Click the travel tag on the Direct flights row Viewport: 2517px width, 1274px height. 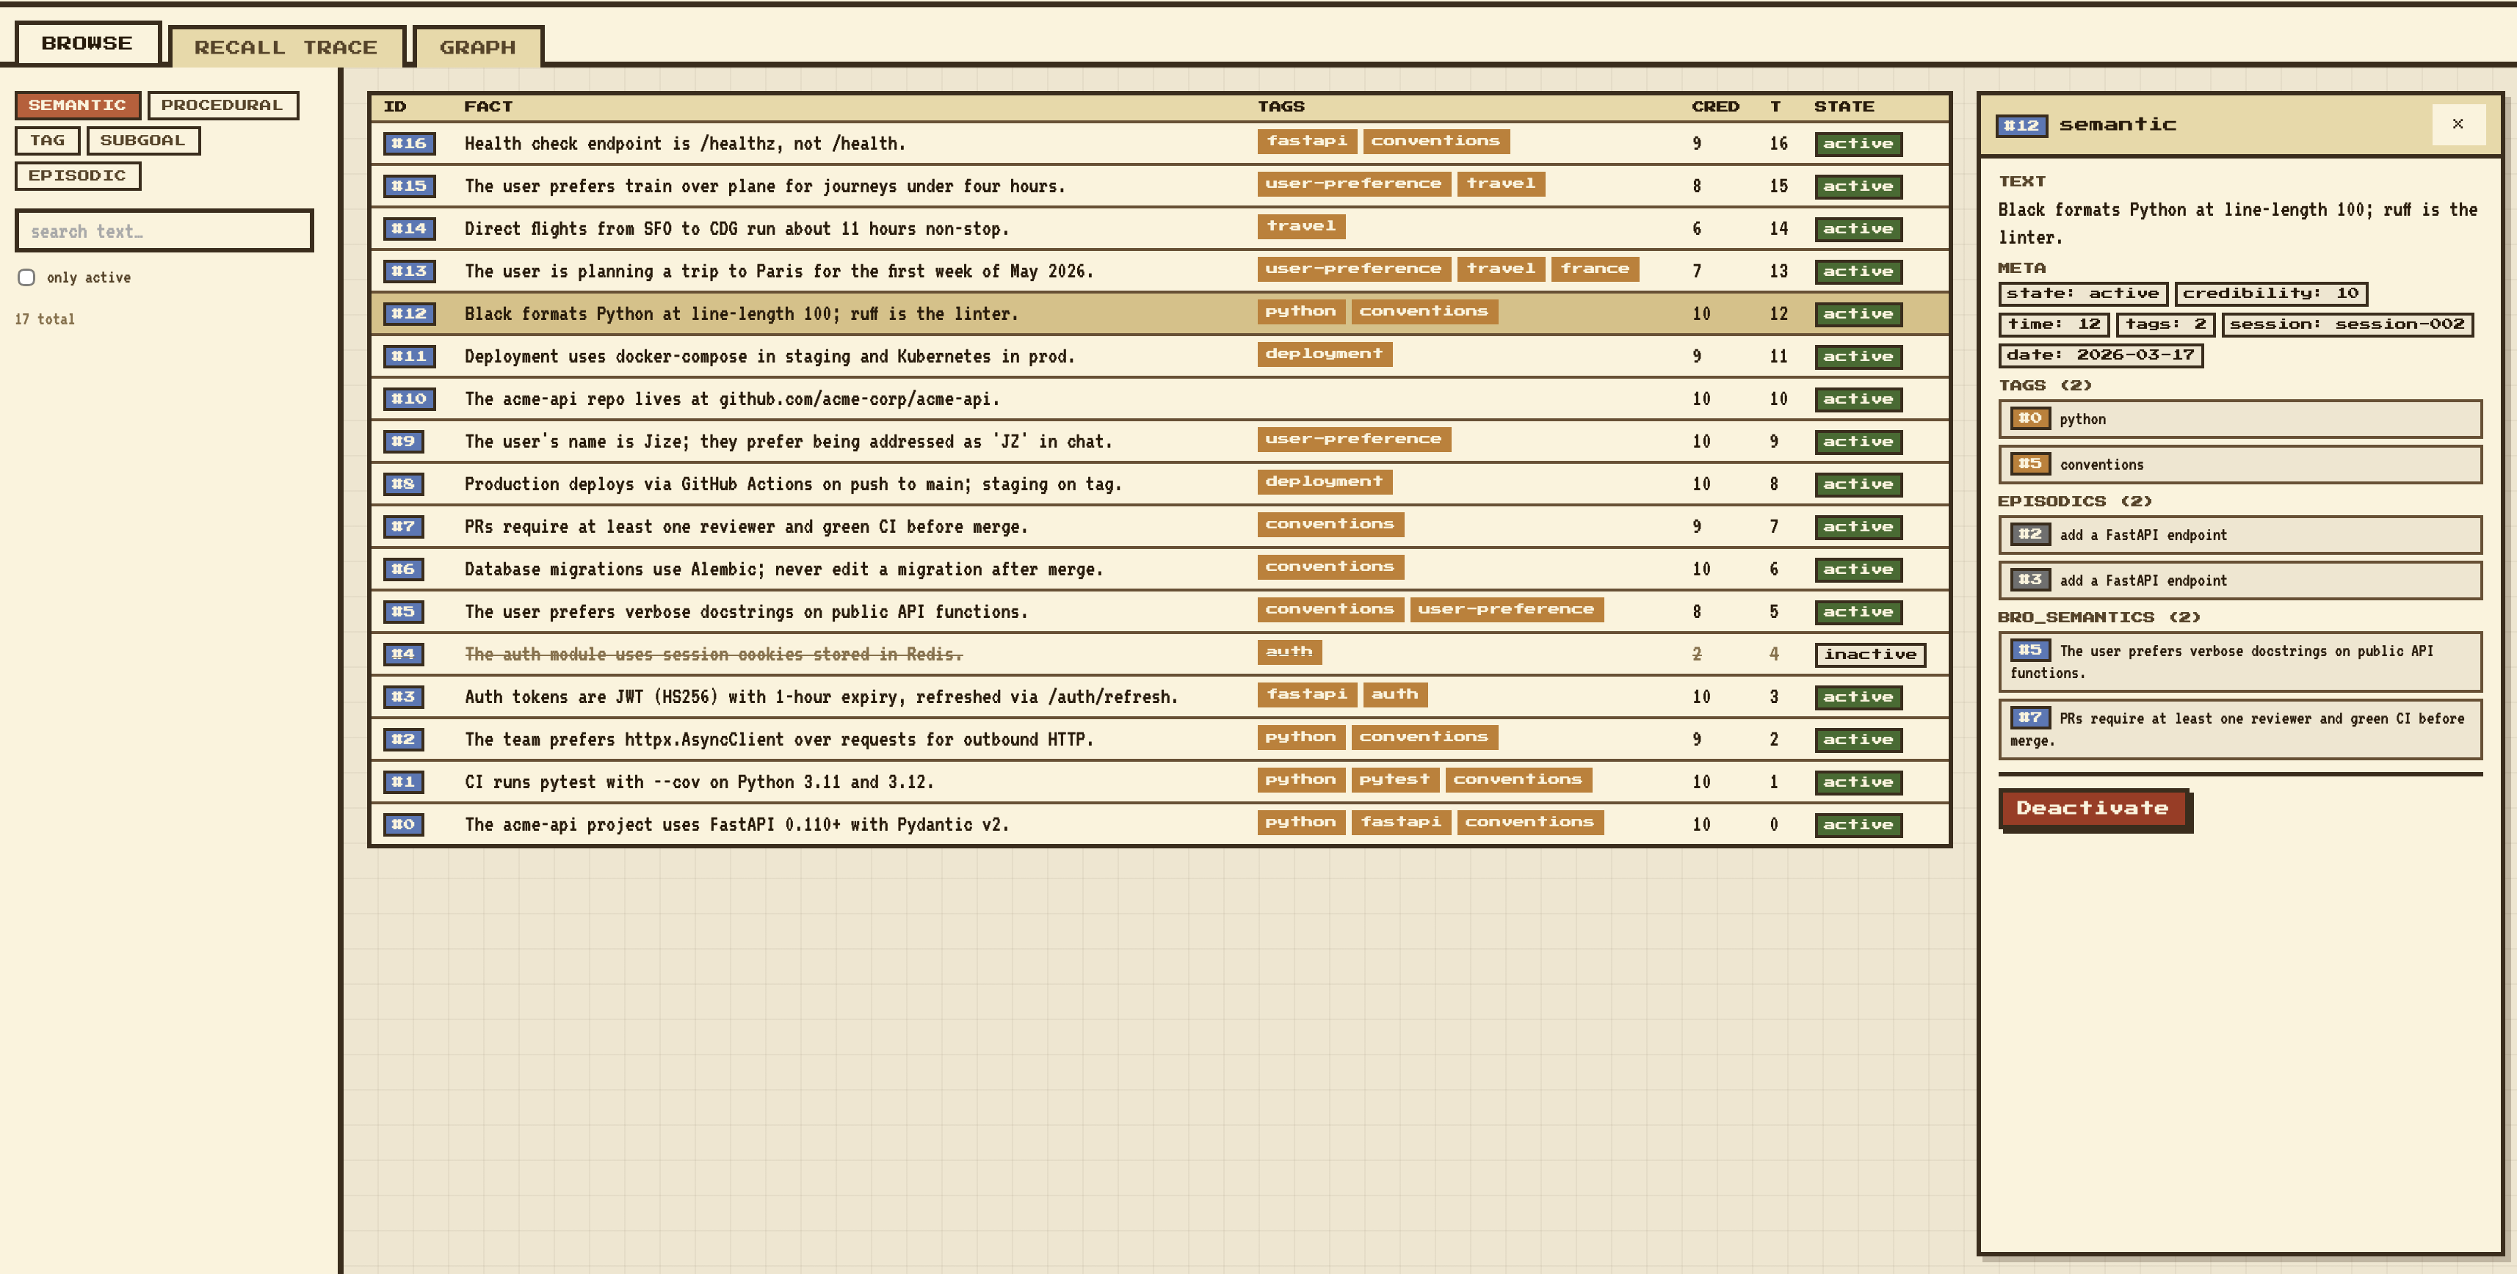coord(1300,227)
